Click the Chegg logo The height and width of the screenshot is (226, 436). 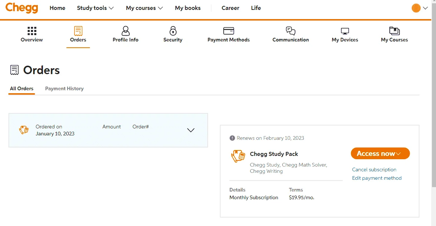tap(22, 8)
